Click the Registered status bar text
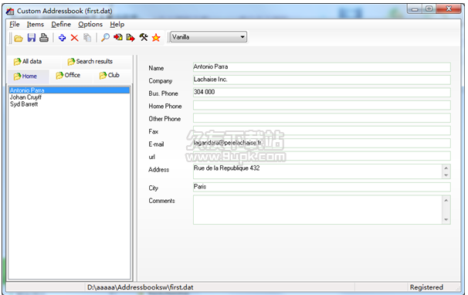 pyautogui.click(x=426, y=287)
